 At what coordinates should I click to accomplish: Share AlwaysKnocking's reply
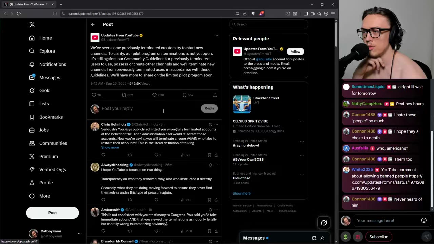pos(216,200)
